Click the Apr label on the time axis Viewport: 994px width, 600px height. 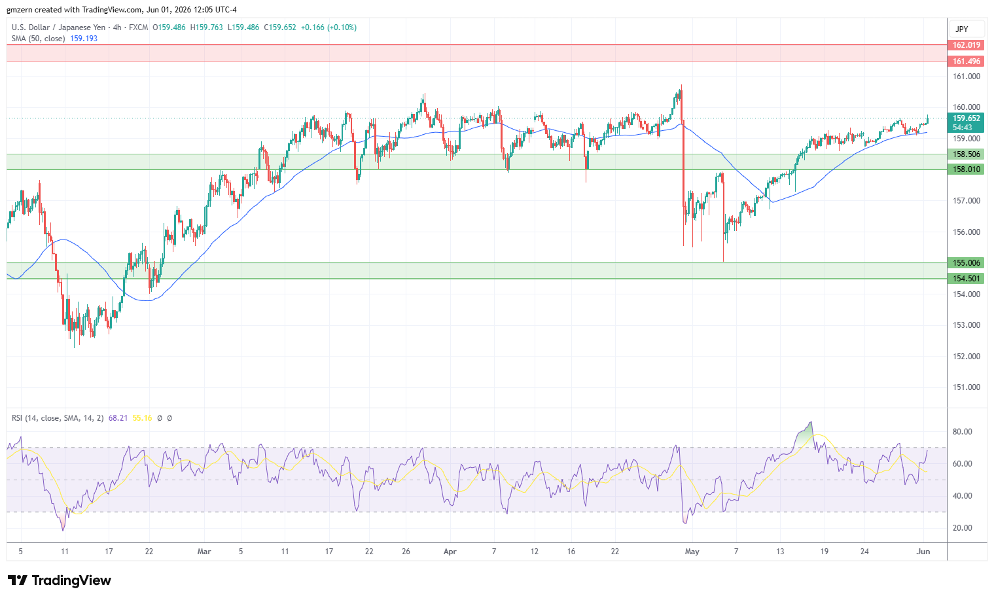[450, 552]
